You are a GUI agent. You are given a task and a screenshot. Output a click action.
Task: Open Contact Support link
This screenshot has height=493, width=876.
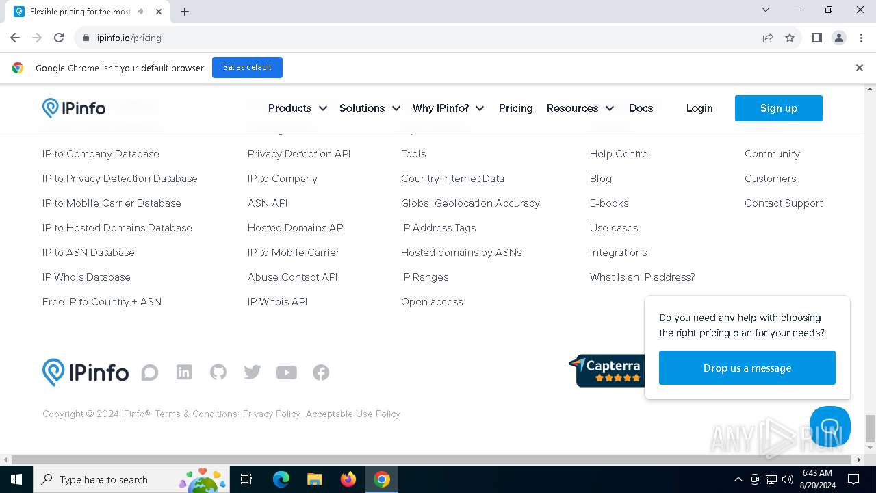(784, 203)
